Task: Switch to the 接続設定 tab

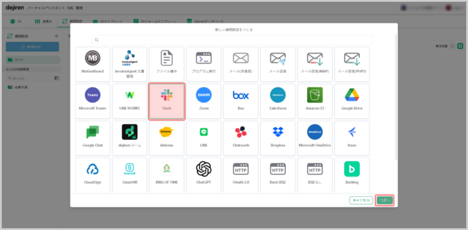Action: coord(72,22)
